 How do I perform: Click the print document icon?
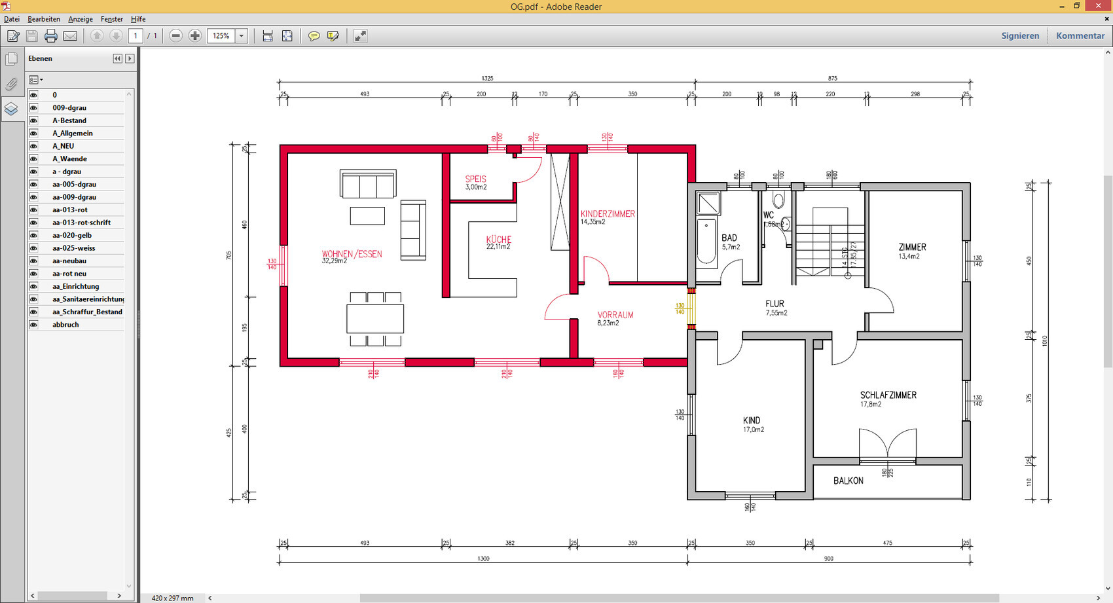(x=51, y=36)
